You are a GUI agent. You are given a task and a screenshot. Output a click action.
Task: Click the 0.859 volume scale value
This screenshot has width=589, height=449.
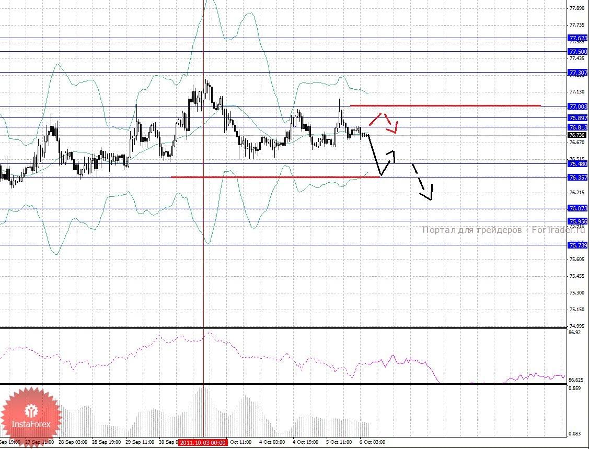pyautogui.click(x=575, y=388)
